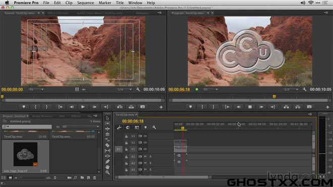Click Insert button in Source monitor
The image size is (333, 187).
(120, 107)
